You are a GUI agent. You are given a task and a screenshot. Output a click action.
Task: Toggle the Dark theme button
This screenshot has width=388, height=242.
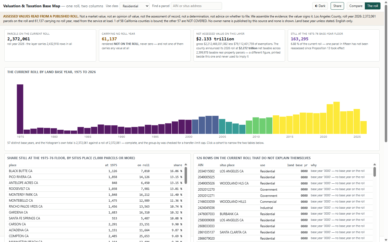pos(320,6)
